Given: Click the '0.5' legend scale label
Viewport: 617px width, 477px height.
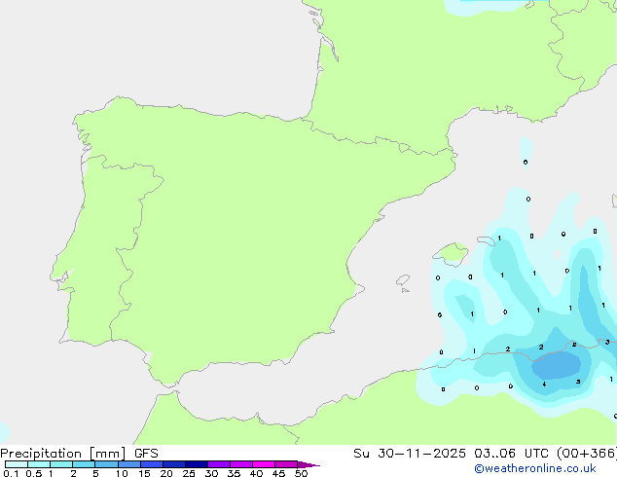Looking at the screenshot, I should (34, 473).
